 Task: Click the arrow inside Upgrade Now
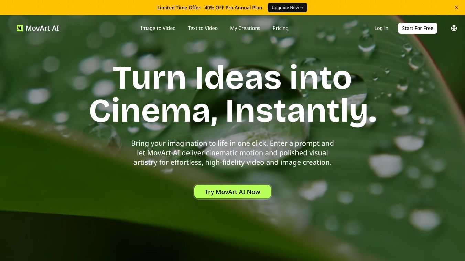coord(302,8)
